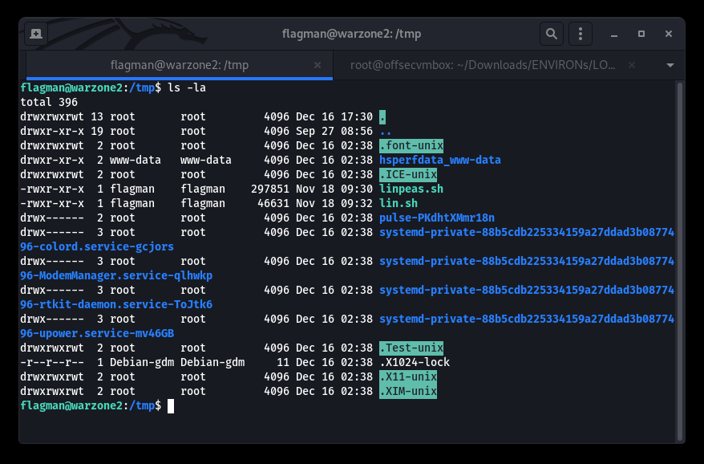
Task: Click the 96-colord.service-gcjors text
Action: click(97, 246)
